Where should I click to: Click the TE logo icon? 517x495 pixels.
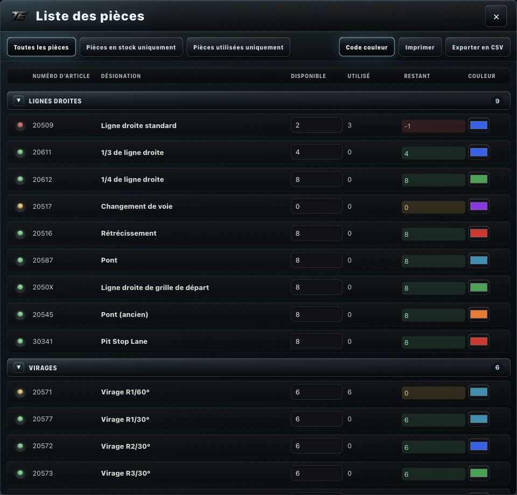point(19,16)
